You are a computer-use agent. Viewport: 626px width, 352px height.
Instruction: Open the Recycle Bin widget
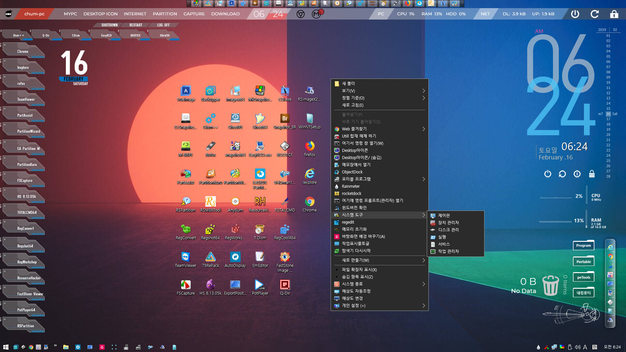pos(550,285)
